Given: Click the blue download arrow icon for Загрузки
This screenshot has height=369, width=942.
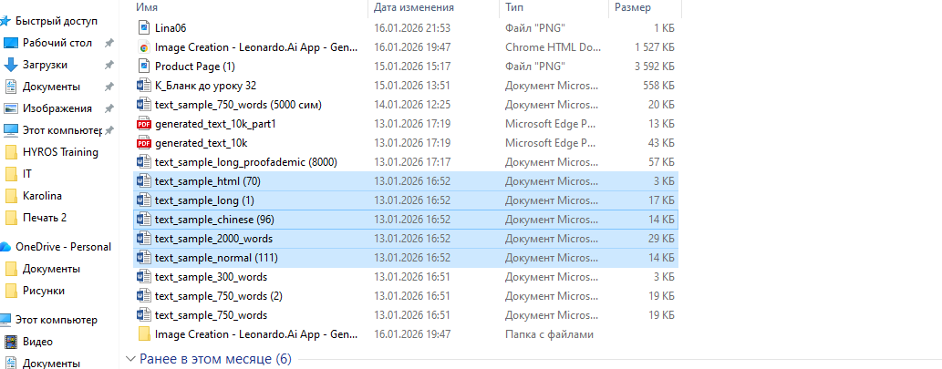Looking at the screenshot, I should [x=11, y=65].
